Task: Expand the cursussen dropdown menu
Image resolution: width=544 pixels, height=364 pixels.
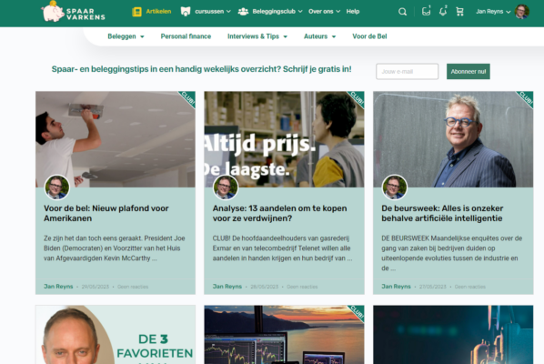Action: coord(228,12)
